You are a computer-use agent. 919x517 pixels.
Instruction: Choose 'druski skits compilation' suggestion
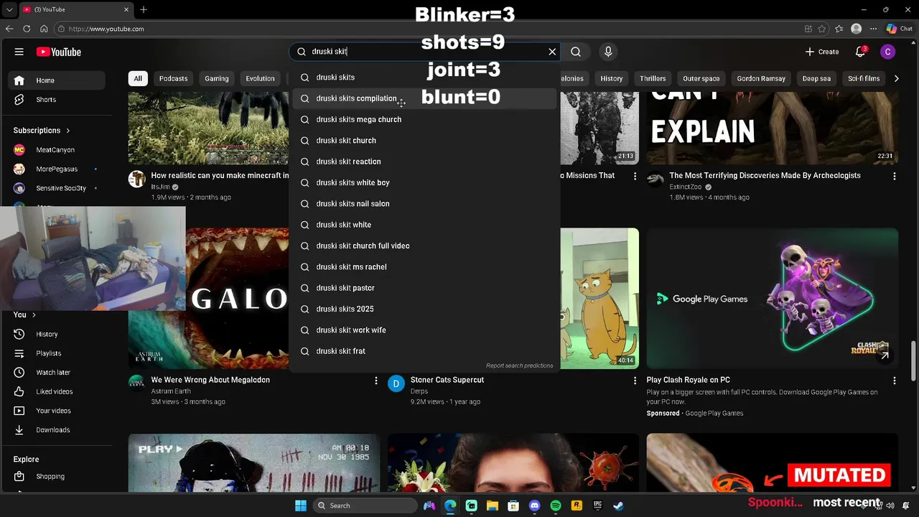pyautogui.click(x=424, y=98)
